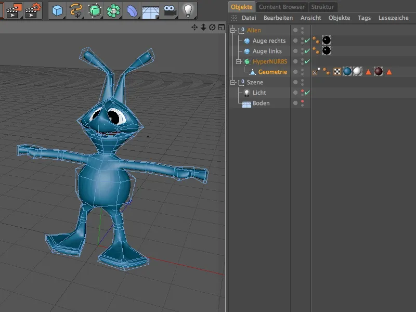The height and width of the screenshot is (312, 416).
Task: Click first orange selection tag on Geometrie
Action: [368, 72]
